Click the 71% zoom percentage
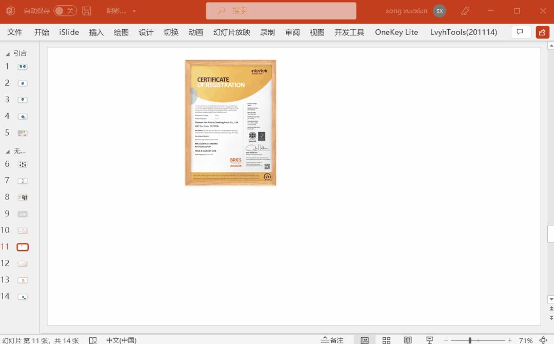This screenshot has width=554, height=344. [x=526, y=340]
